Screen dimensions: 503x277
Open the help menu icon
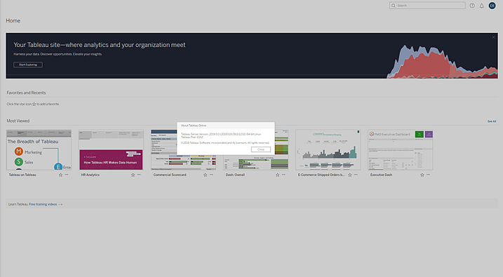tap(472, 6)
